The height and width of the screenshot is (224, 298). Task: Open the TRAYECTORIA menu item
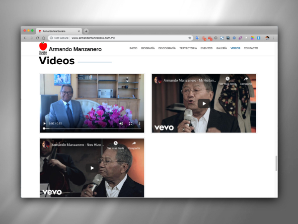tap(188, 48)
